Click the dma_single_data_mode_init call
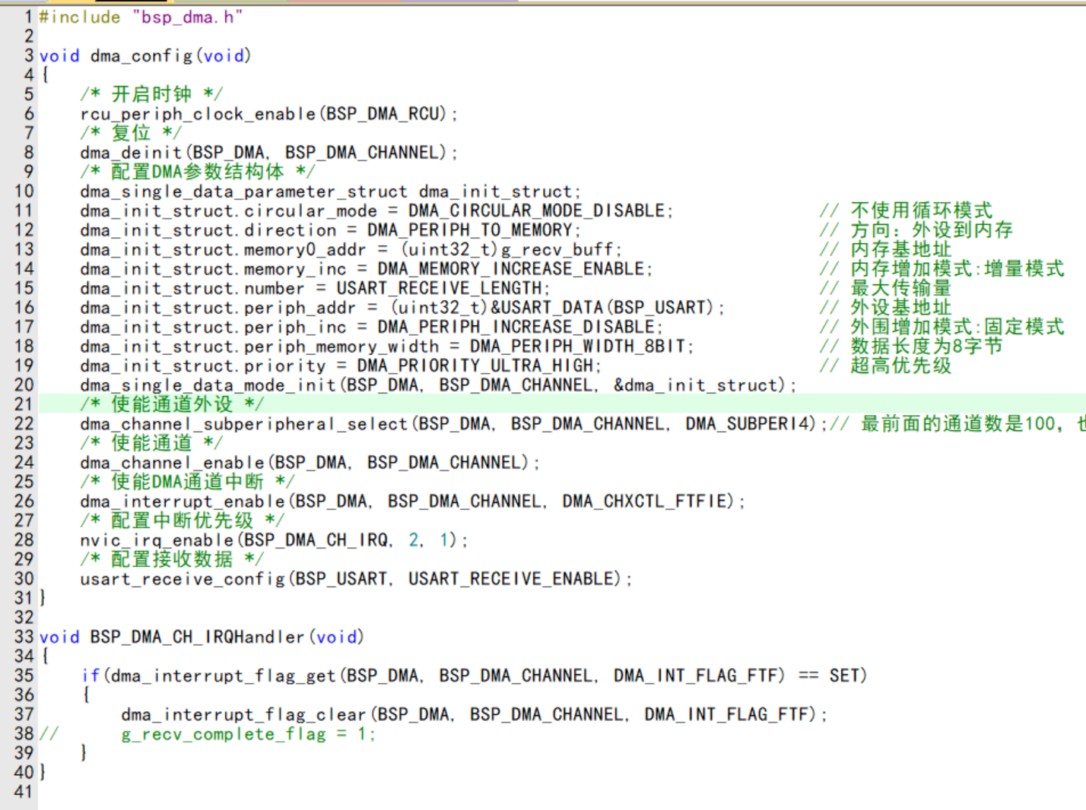The width and height of the screenshot is (1086, 810). [x=208, y=385]
